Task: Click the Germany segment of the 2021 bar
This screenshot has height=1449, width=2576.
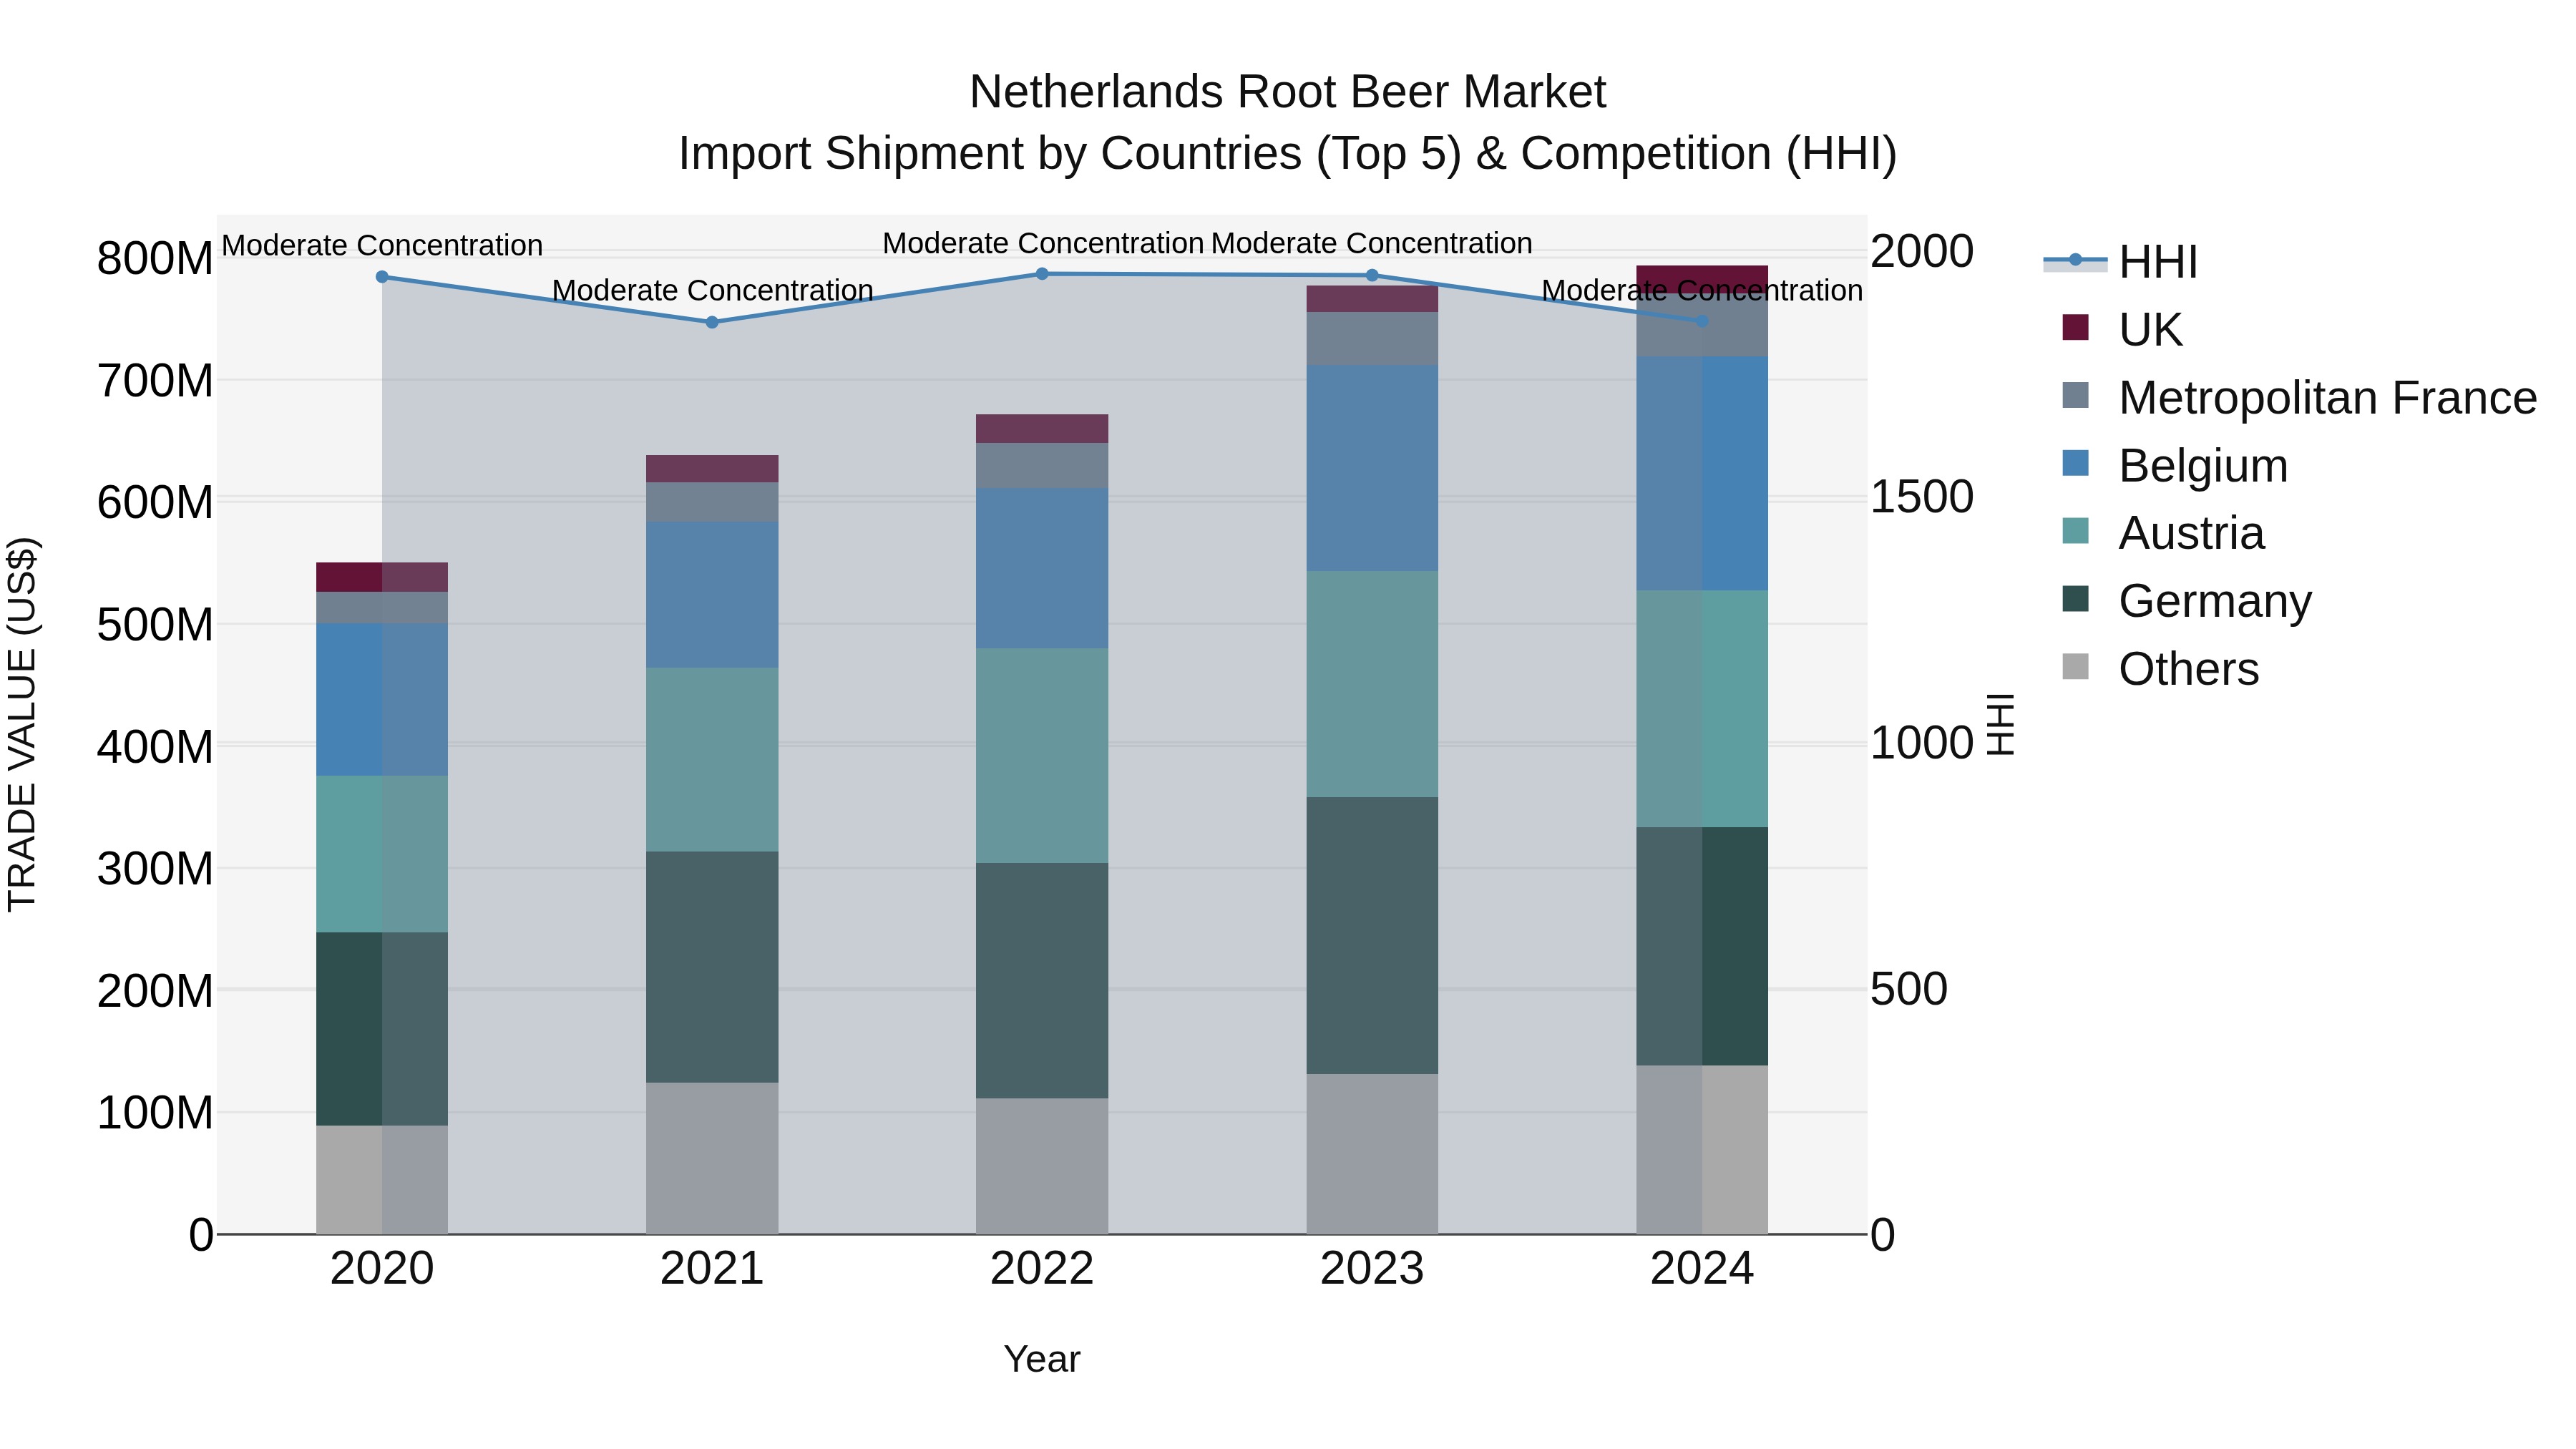Action: point(712,966)
